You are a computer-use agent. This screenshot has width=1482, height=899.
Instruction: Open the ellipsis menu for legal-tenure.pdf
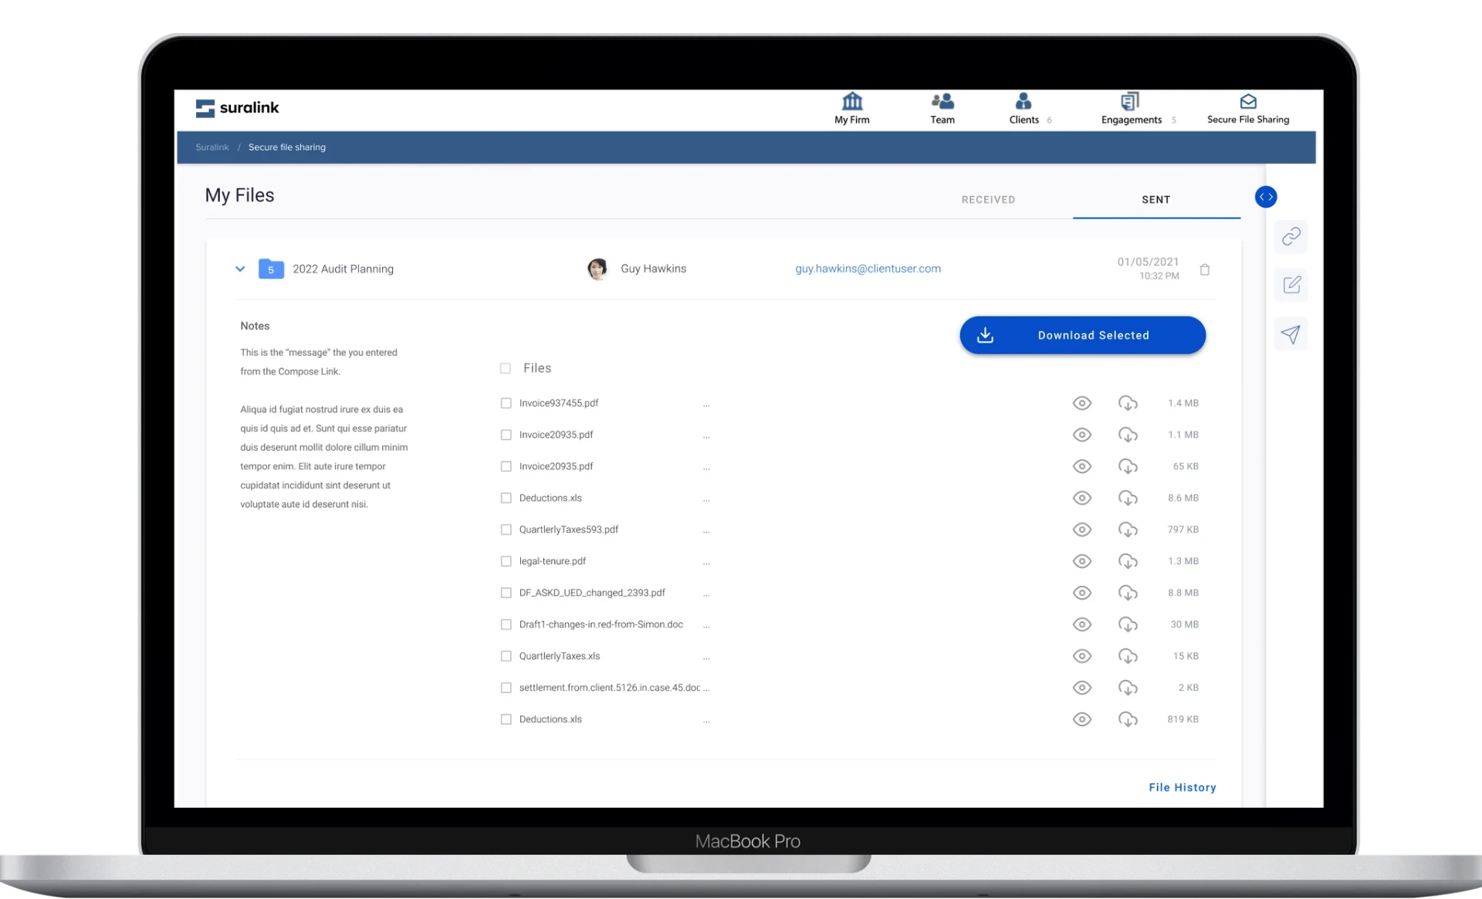click(x=706, y=563)
